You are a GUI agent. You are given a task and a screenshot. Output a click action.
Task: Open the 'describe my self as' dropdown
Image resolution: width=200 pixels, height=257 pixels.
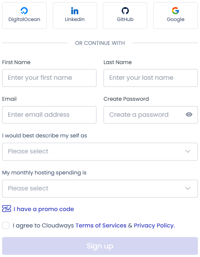[100, 152]
